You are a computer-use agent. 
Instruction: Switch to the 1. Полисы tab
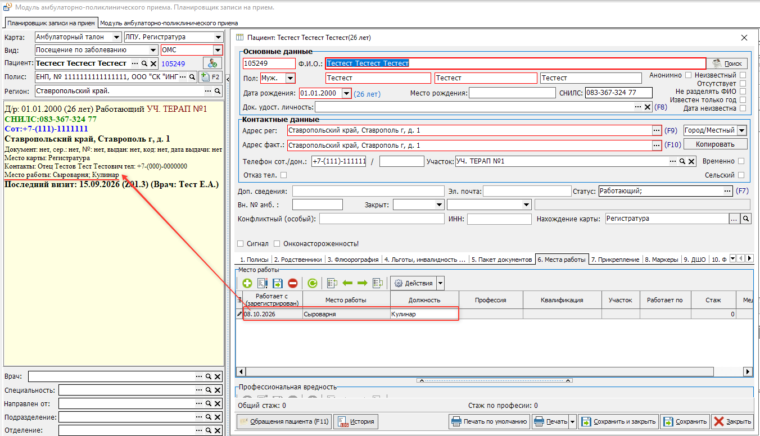tap(254, 260)
